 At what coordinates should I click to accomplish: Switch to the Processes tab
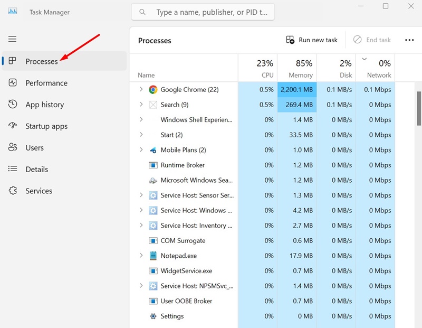click(42, 61)
